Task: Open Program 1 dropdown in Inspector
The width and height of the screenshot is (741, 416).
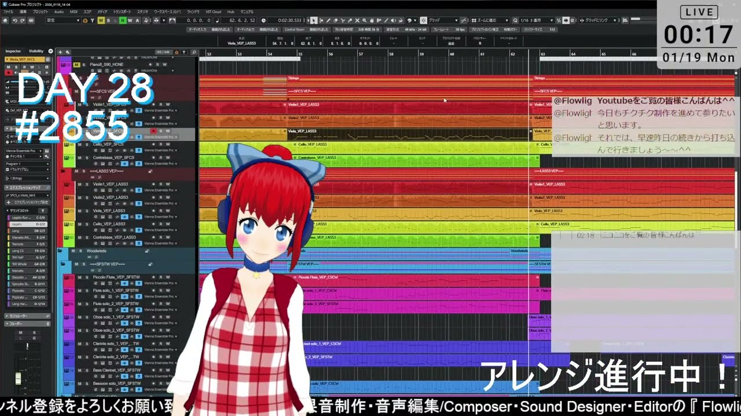Action: [27, 164]
